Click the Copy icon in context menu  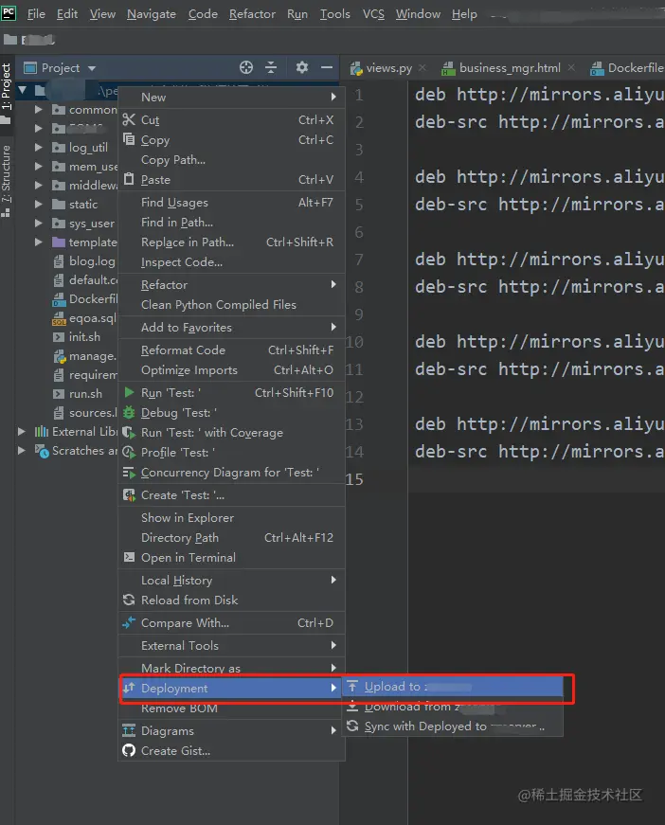(129, 139)
